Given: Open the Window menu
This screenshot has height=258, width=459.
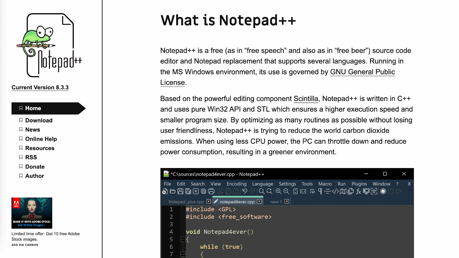Looking at the screenshot, I should point(382,184).
